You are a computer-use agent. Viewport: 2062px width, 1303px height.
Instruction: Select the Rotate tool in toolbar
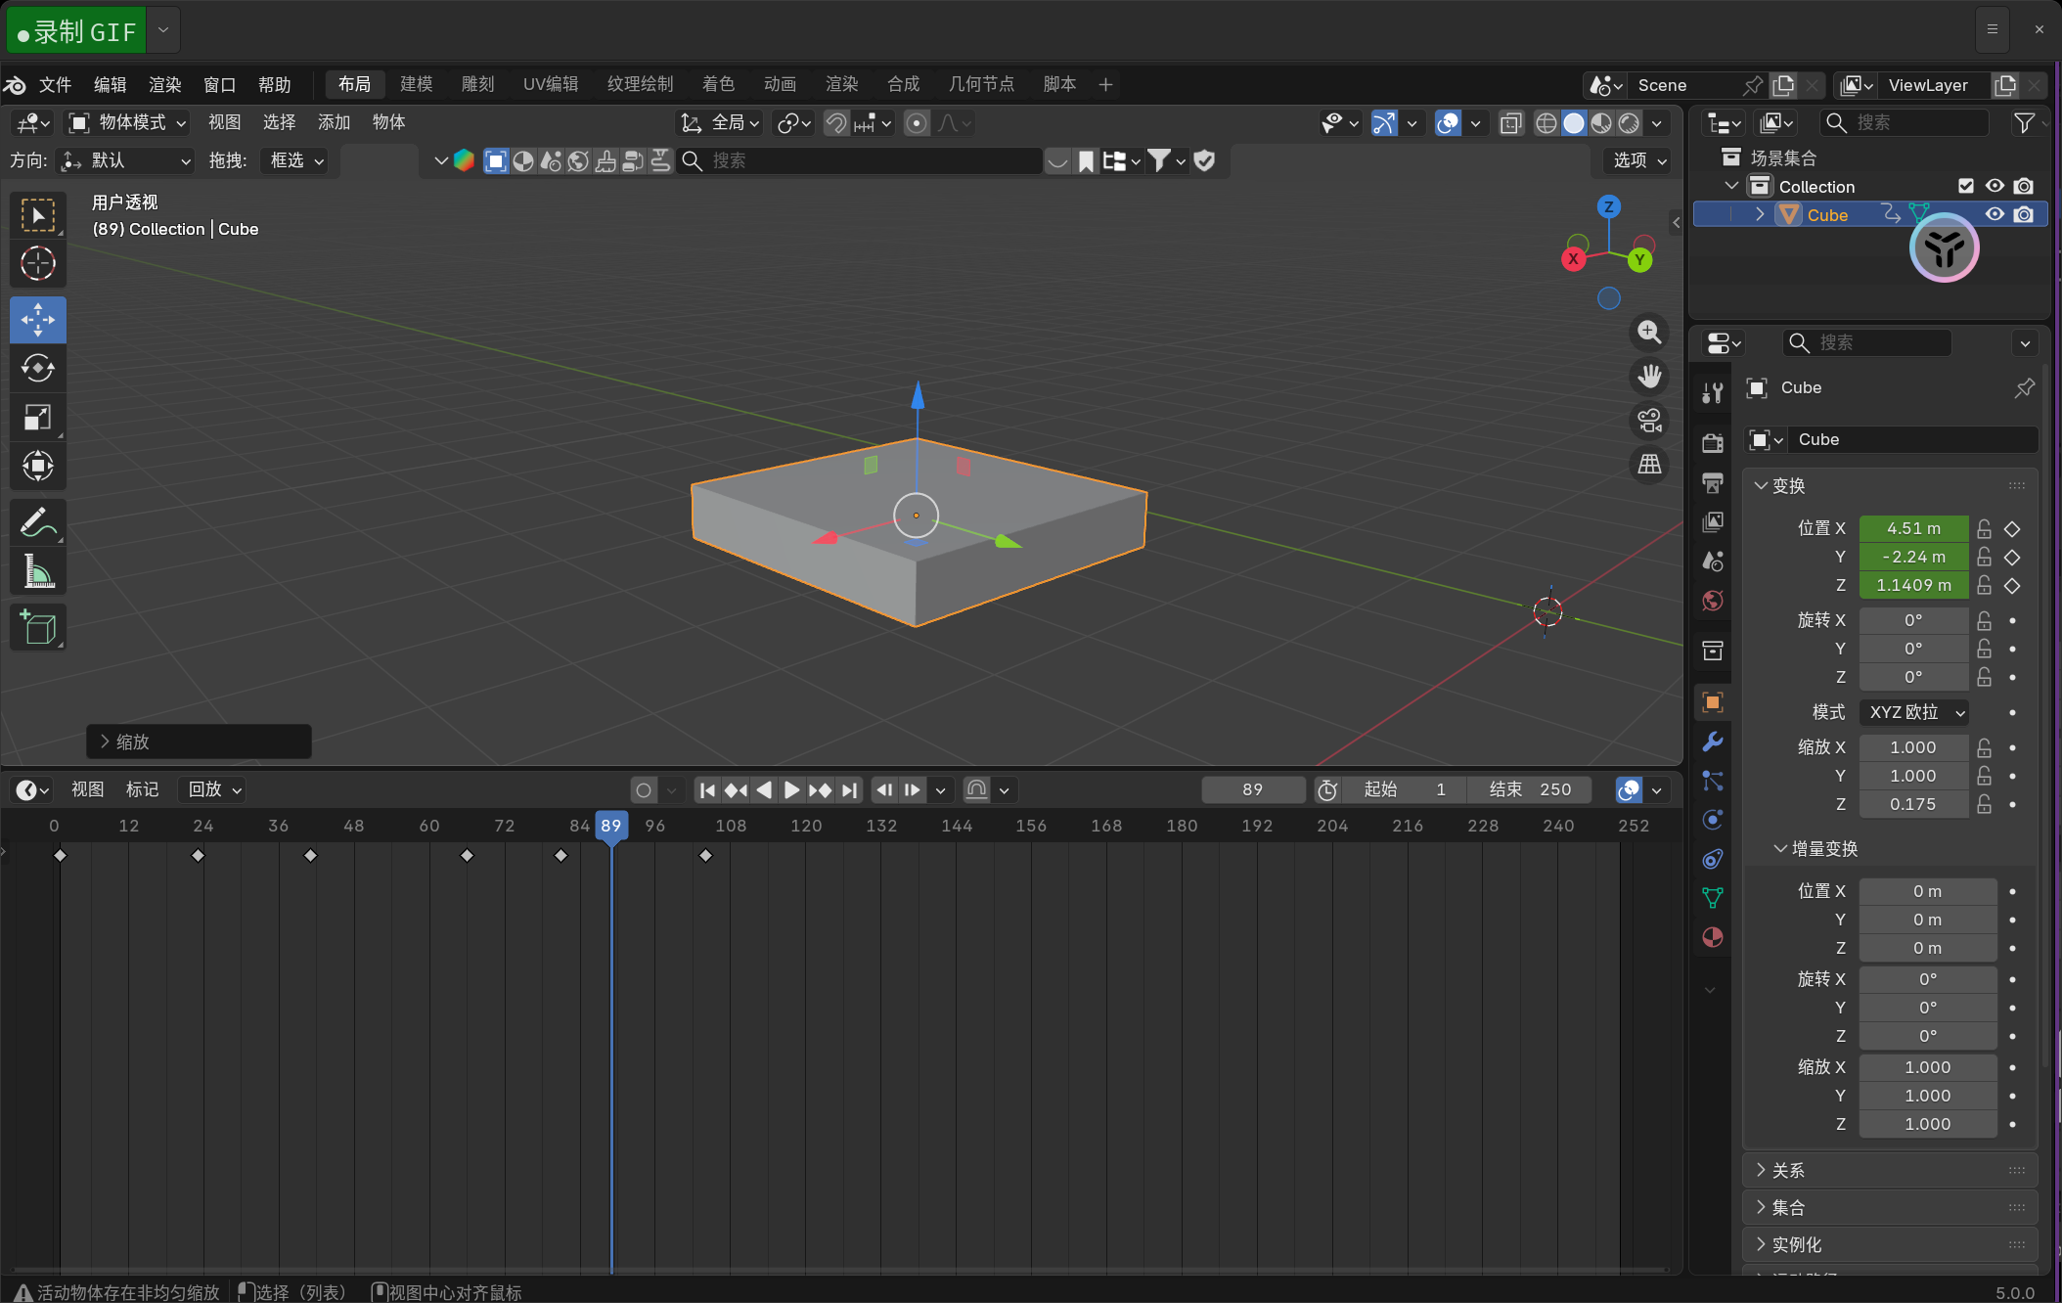[x=37, y=368]
